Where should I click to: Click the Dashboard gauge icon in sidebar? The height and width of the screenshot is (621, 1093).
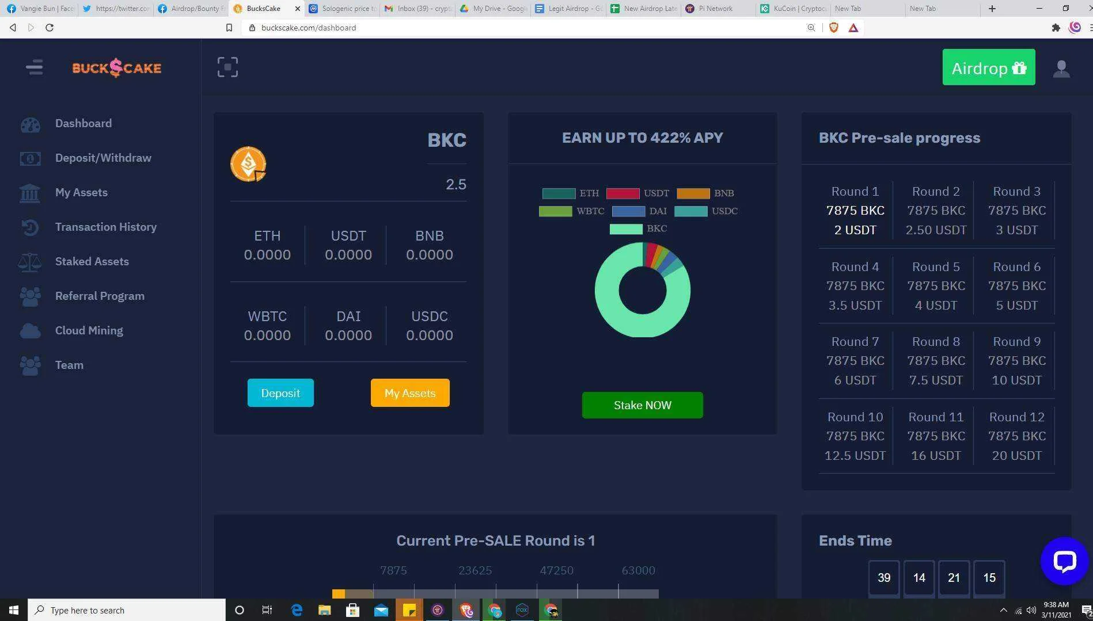30,124
